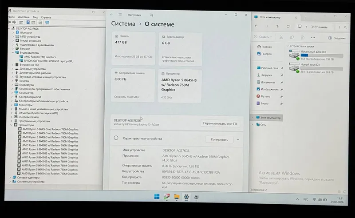Expand the Сетевые адаптеры node
This screenshot has width=355, height=218.
tap(10, 178)
